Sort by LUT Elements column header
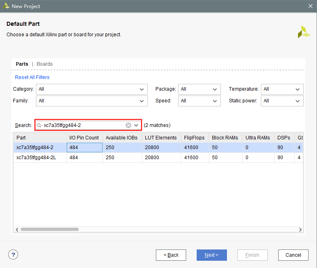 click(162, 138)
